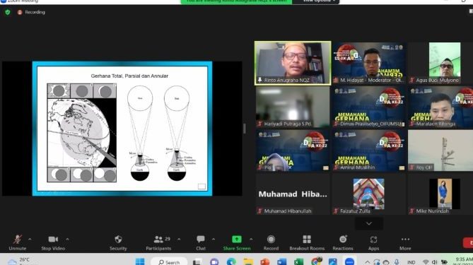This screenshot has height=265, width=473.
Task: Expand arrow next to Participants
Action: [179, 240]
